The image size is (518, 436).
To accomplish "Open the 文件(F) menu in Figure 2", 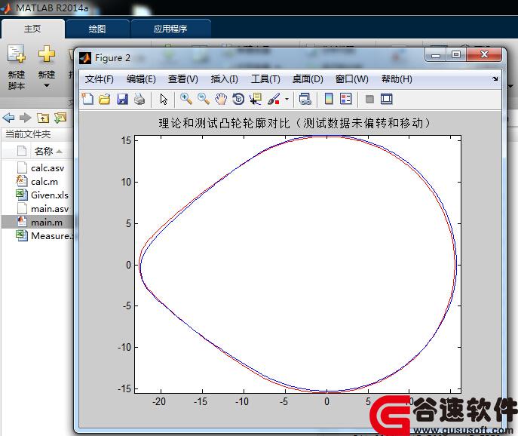I will pyautogui.click(x=99, y=79).
